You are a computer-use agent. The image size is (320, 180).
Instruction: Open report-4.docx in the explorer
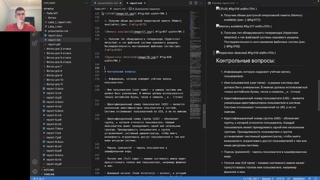point(54,102)
